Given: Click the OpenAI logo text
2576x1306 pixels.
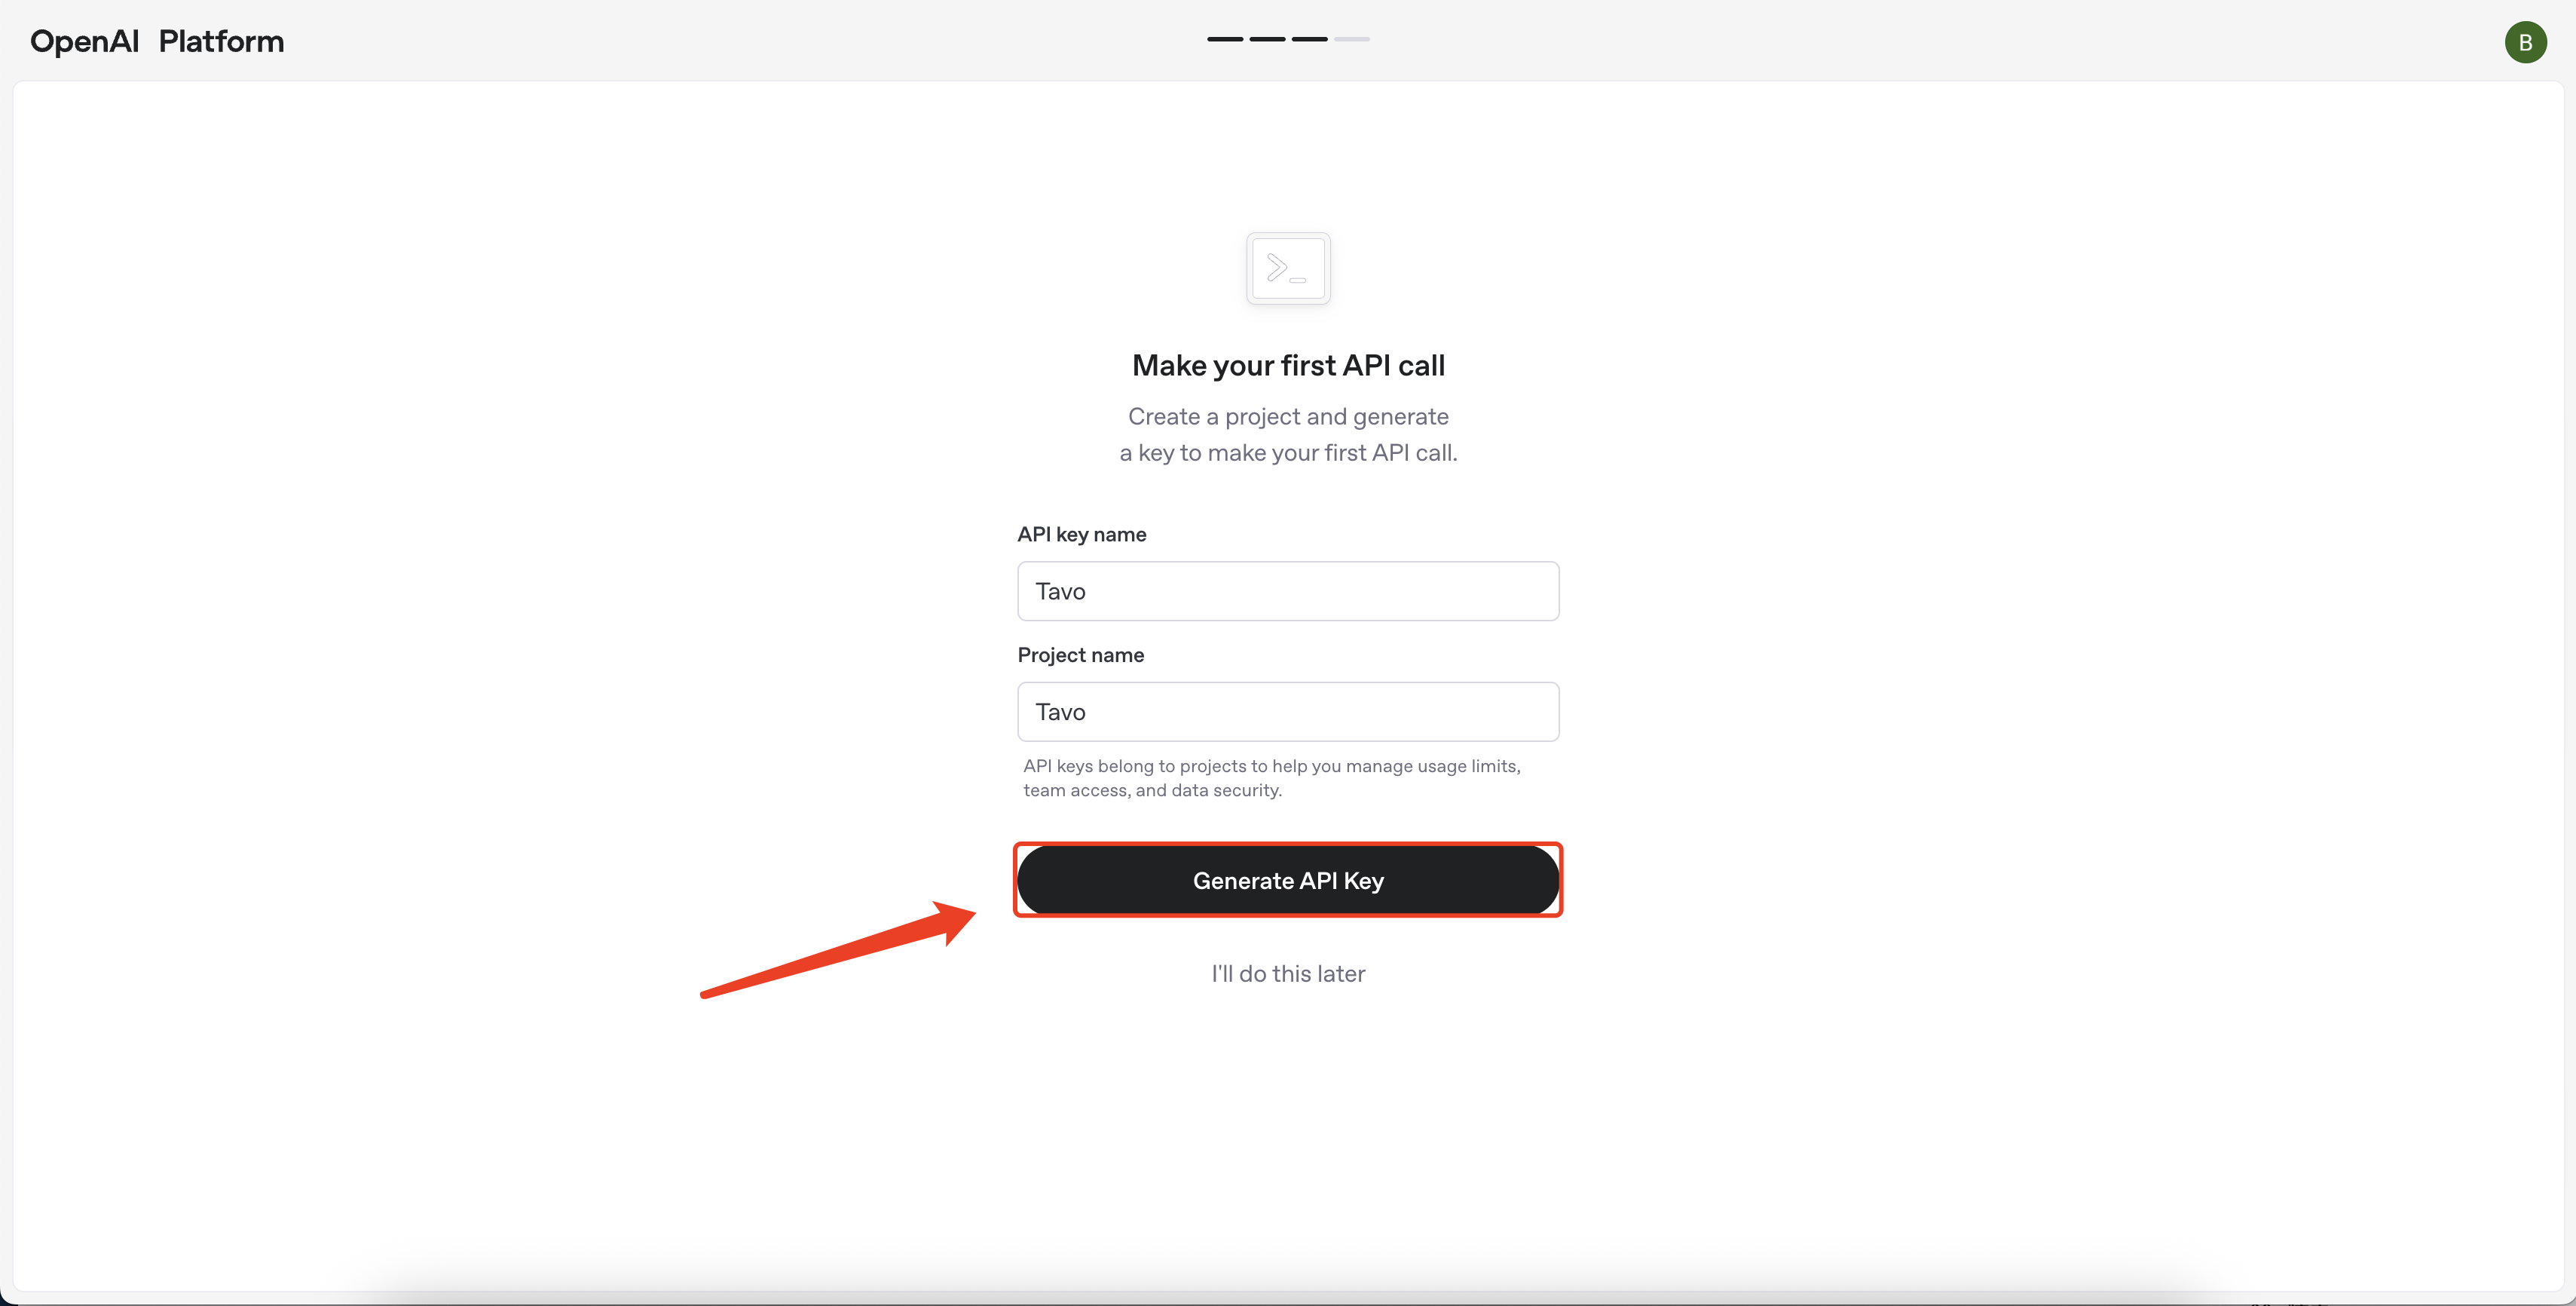Looking at the screenshot, I should tap(84, 41).
